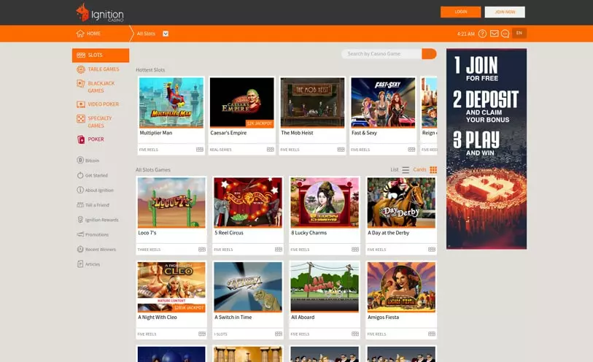This screenshot has width=593, height=362.
Task: Open the Articles link
Action: [x=93, y=264]
